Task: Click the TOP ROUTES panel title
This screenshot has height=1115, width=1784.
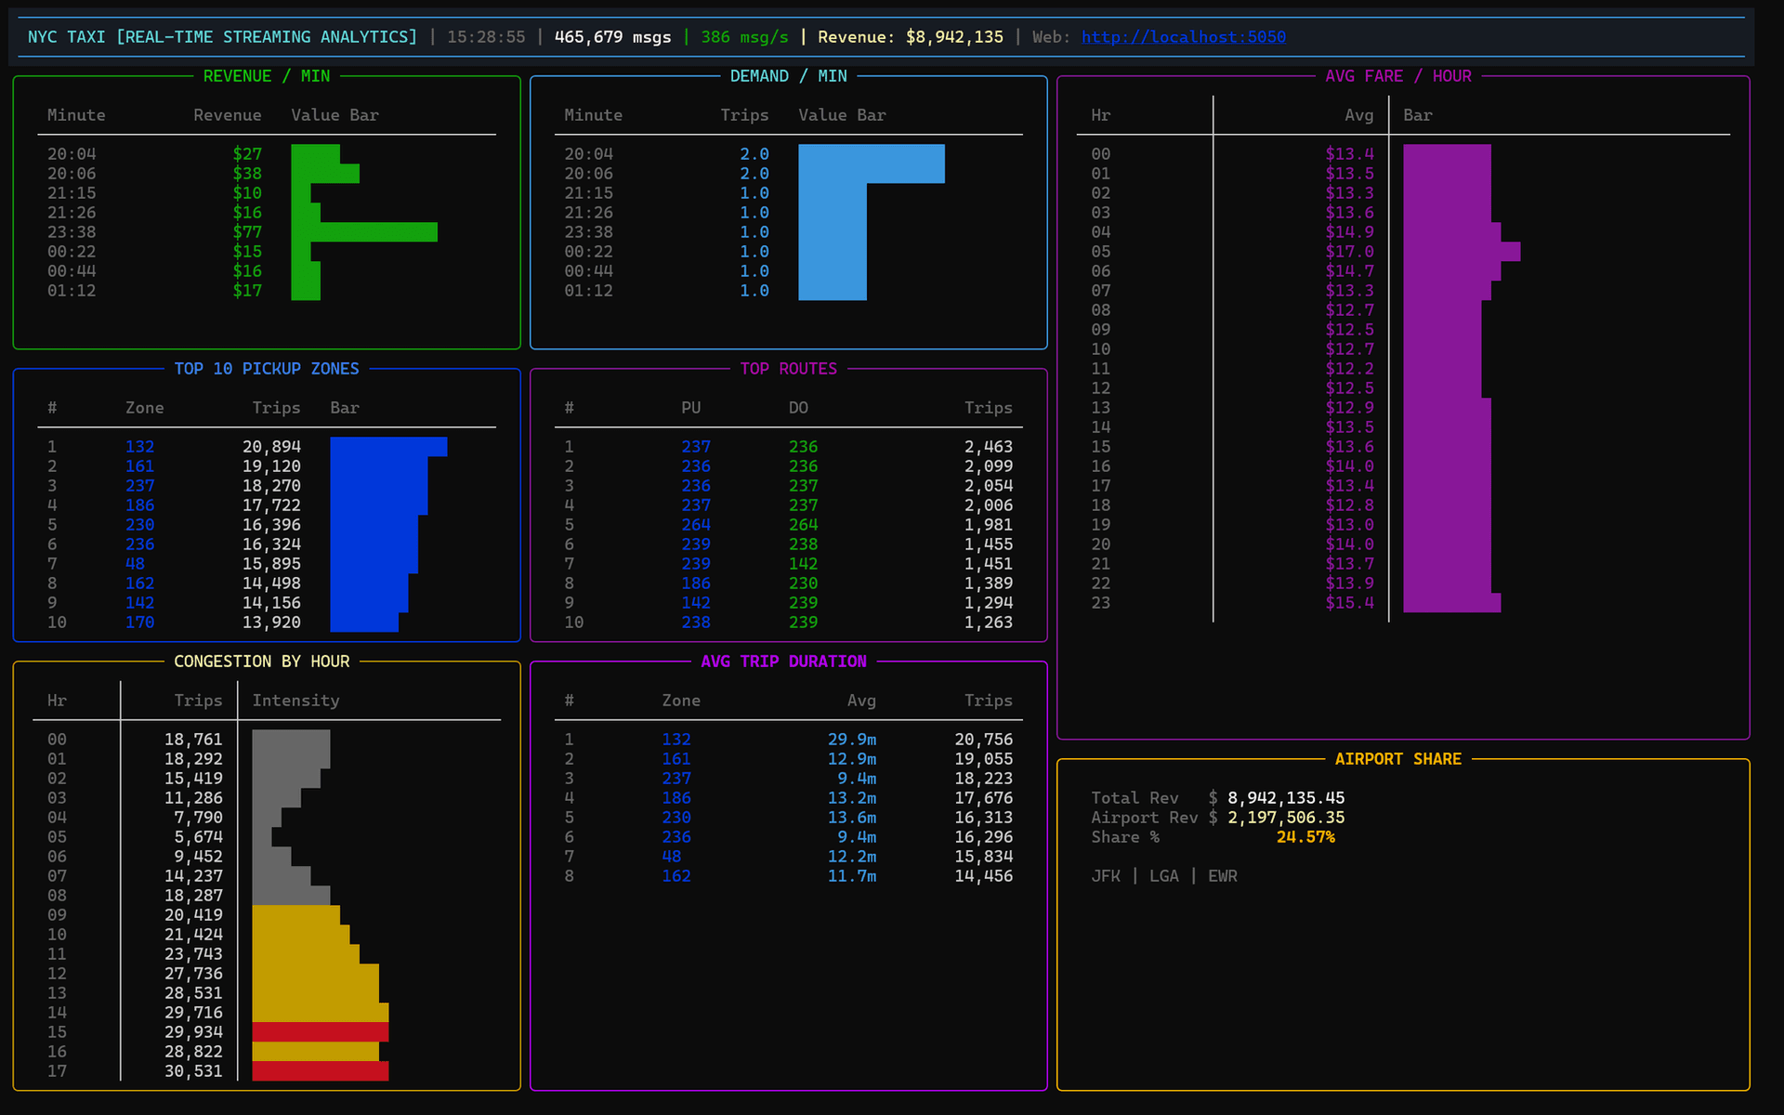Action: [x=788, y=369]
